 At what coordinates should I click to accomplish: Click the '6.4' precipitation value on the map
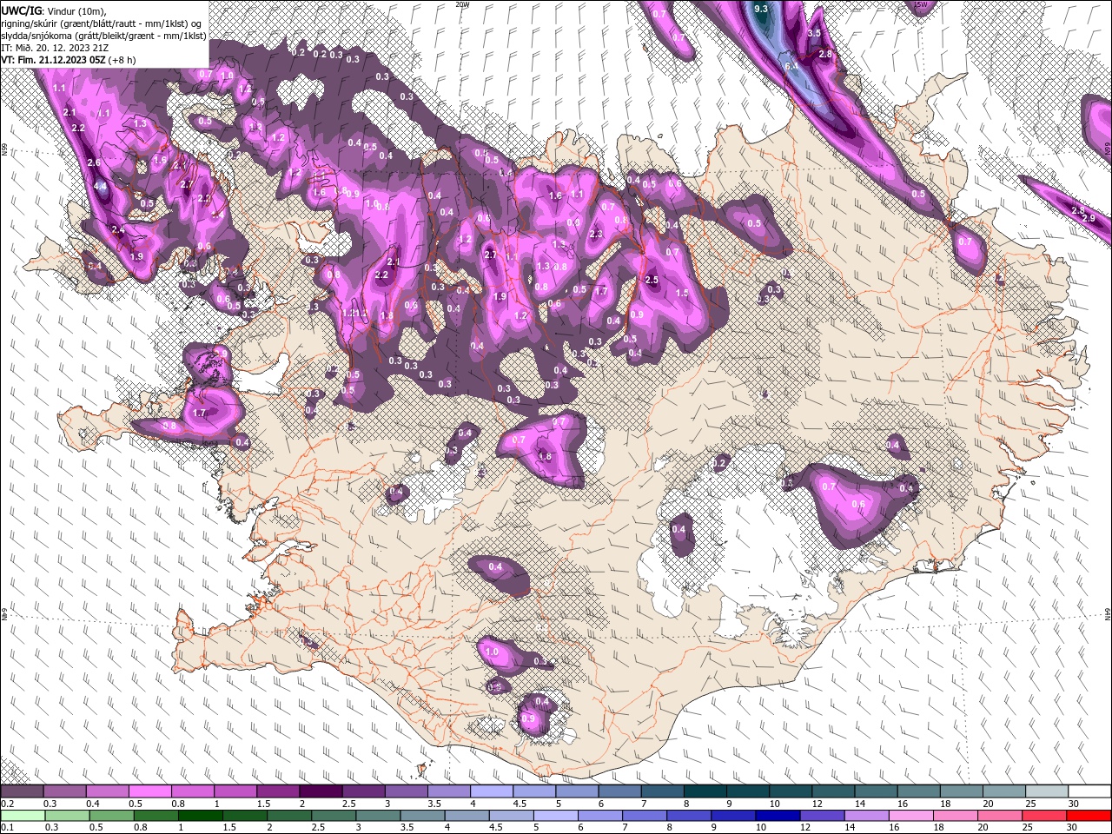click(x=791, y=66)
